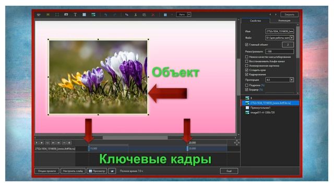
Task: Click the small icon button beside Просмотр
Action: point(112,171)
